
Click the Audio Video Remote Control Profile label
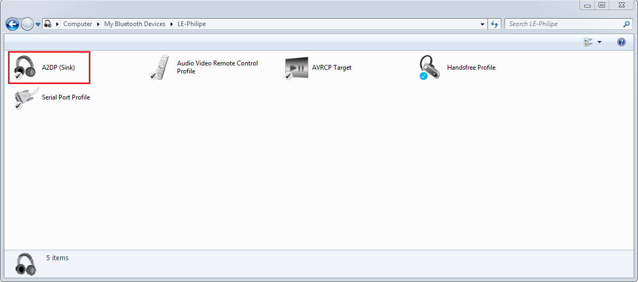click(217, 67)
